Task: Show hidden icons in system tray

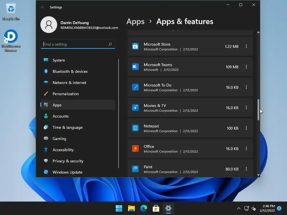Action: [x=239, y=208]
